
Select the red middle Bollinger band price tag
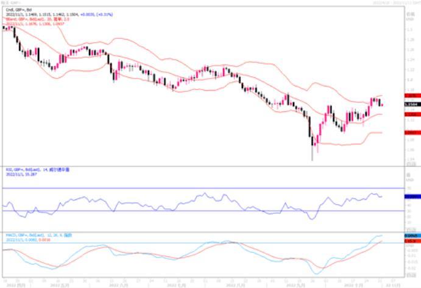[x=412, y=114]
